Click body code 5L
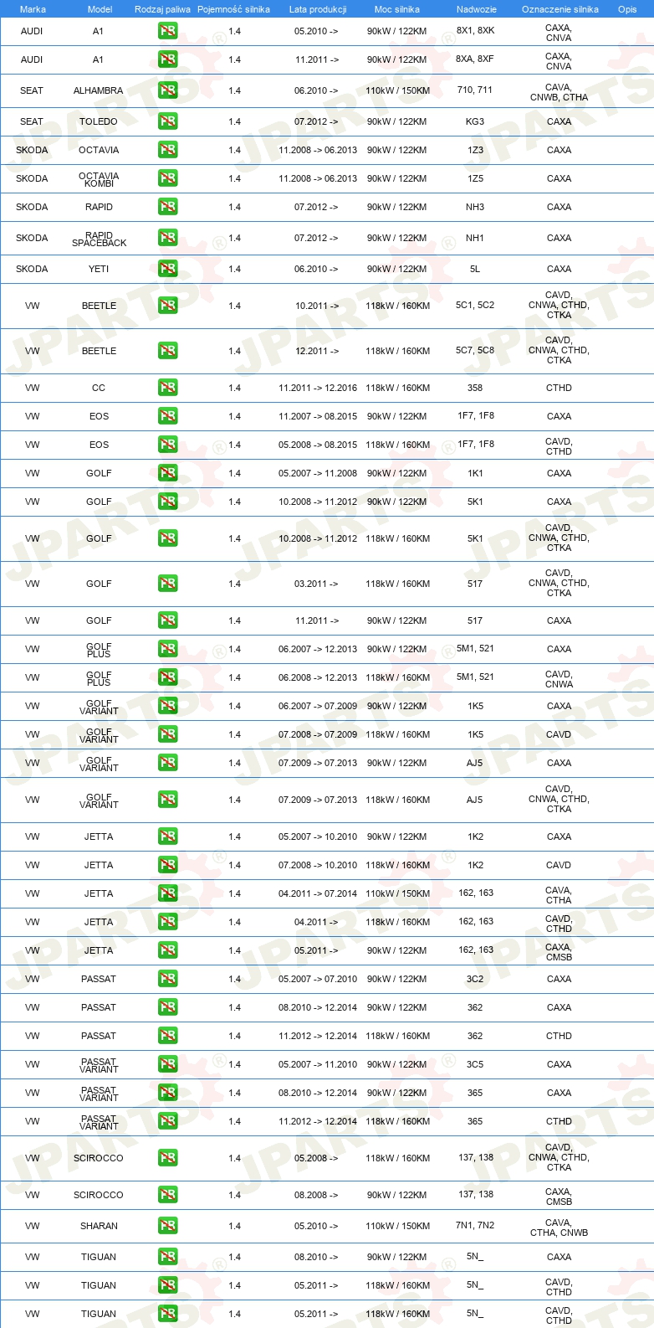The width and height of the screenshot is (654, 1328). (x=475, y=269)
